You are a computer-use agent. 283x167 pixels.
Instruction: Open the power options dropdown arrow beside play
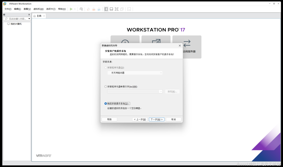click(75, 9)
